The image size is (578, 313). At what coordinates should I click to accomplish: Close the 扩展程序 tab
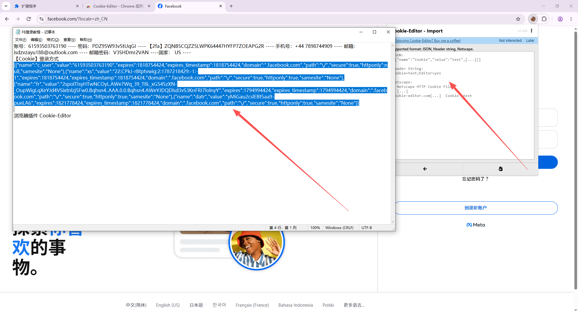(77, 6)
